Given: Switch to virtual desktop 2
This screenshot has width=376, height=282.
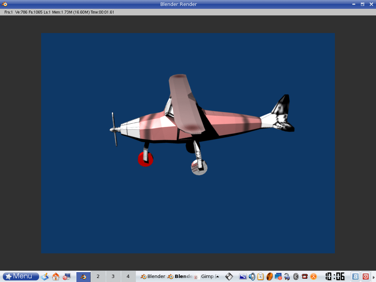Looking at the screenshot, I should [98, 276].
